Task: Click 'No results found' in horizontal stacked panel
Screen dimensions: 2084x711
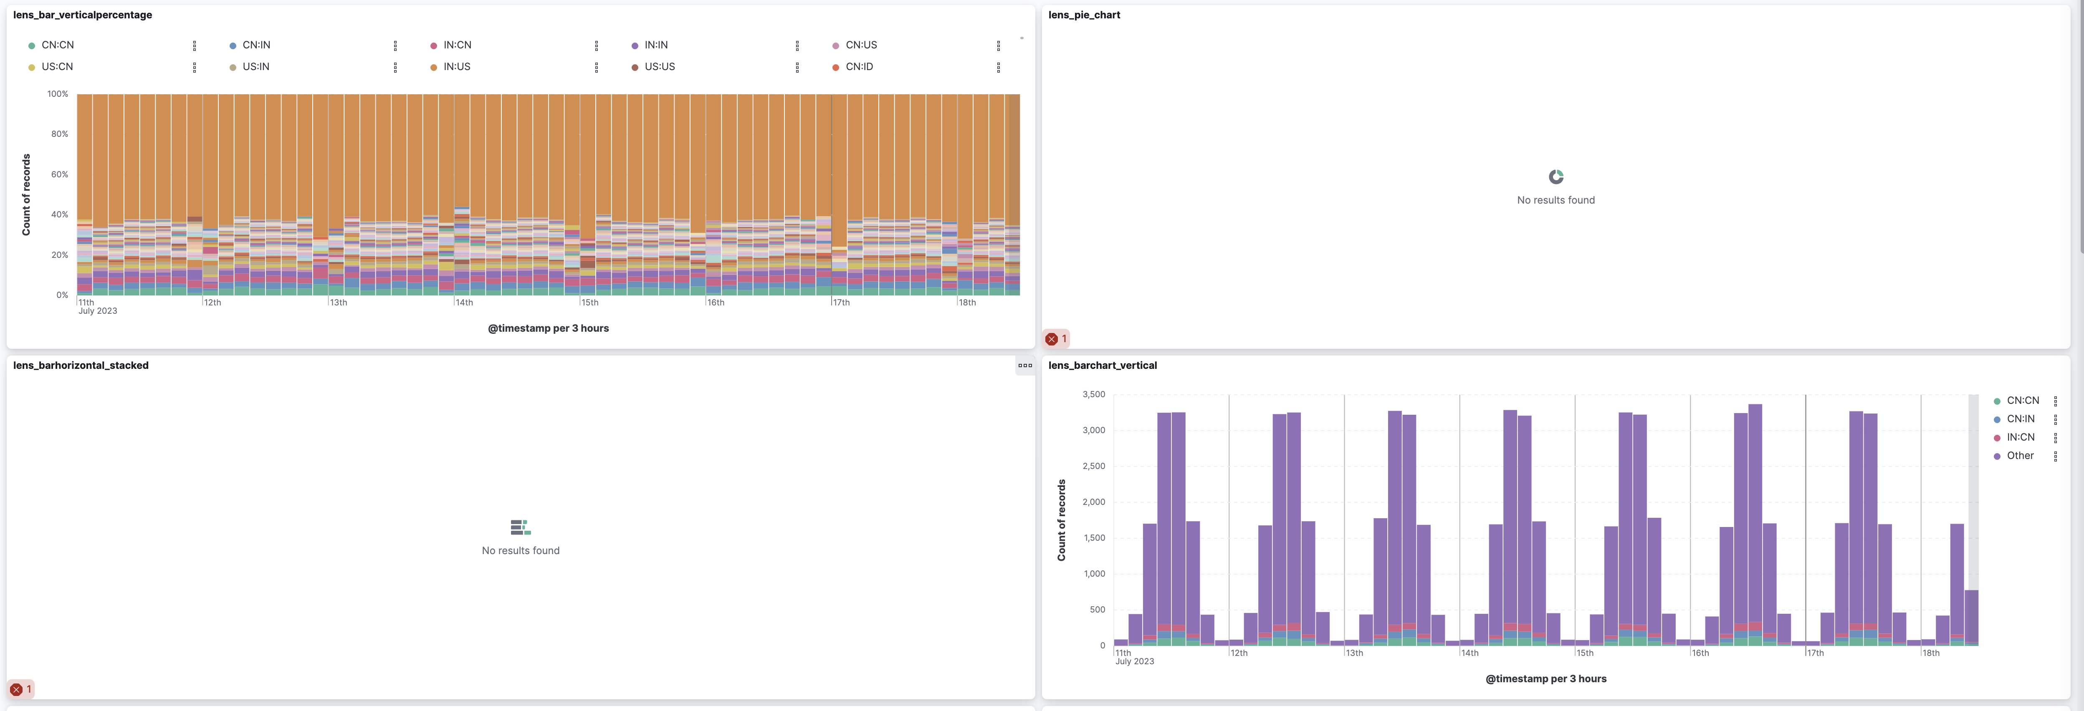Action: (x=520, y=551)
